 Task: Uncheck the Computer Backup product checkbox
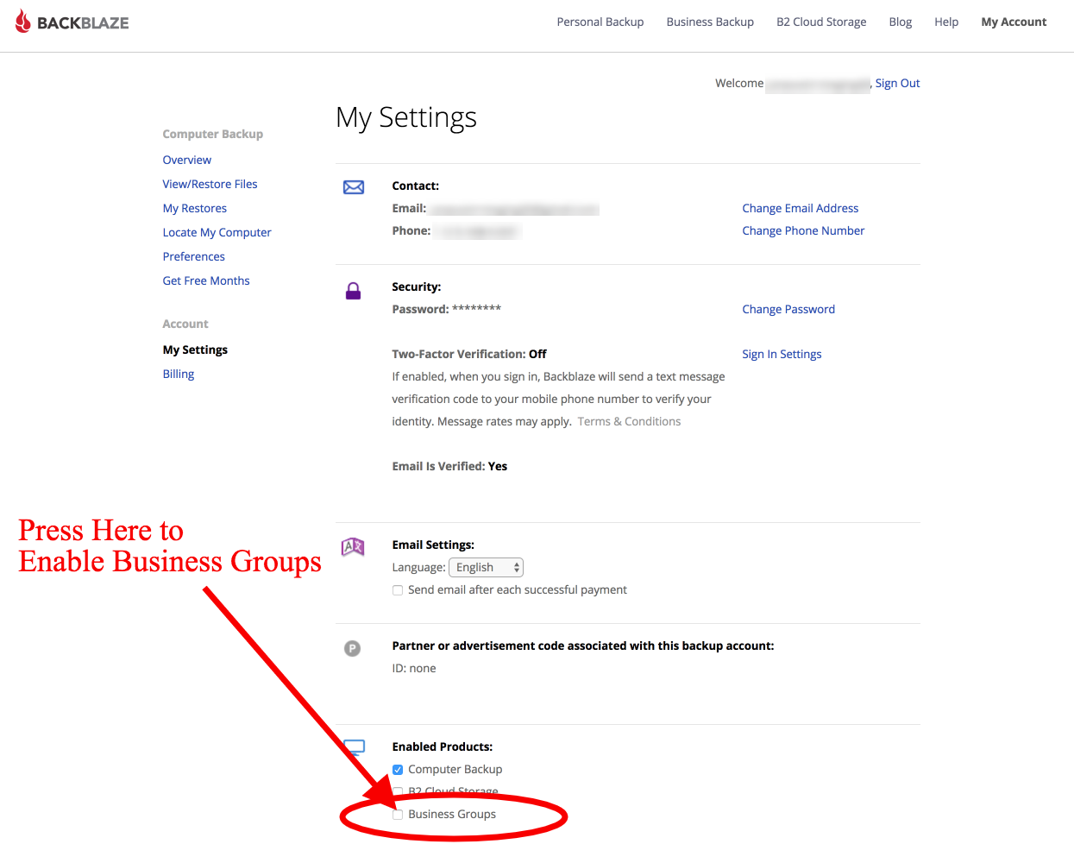point(398,770)
